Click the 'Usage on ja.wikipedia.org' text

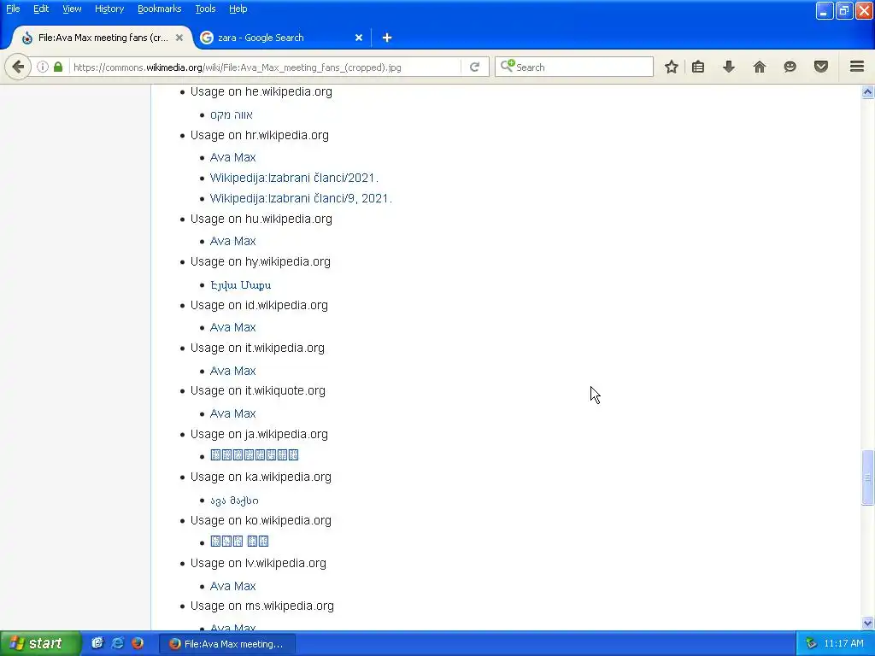[x=259, y=434]
